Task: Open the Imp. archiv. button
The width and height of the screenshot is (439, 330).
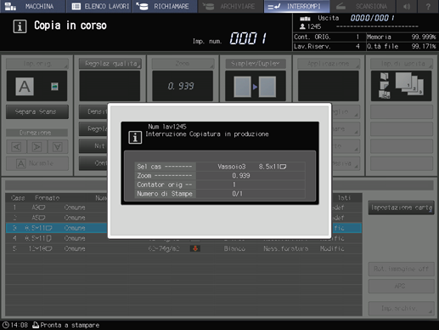Action: point(402,308)
